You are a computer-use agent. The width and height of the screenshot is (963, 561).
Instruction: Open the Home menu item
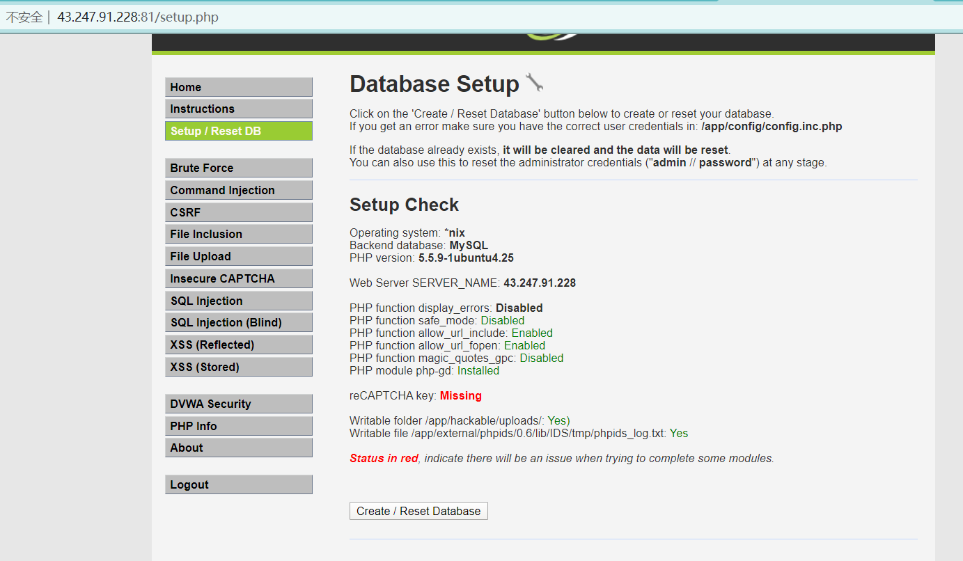(238, 87)
